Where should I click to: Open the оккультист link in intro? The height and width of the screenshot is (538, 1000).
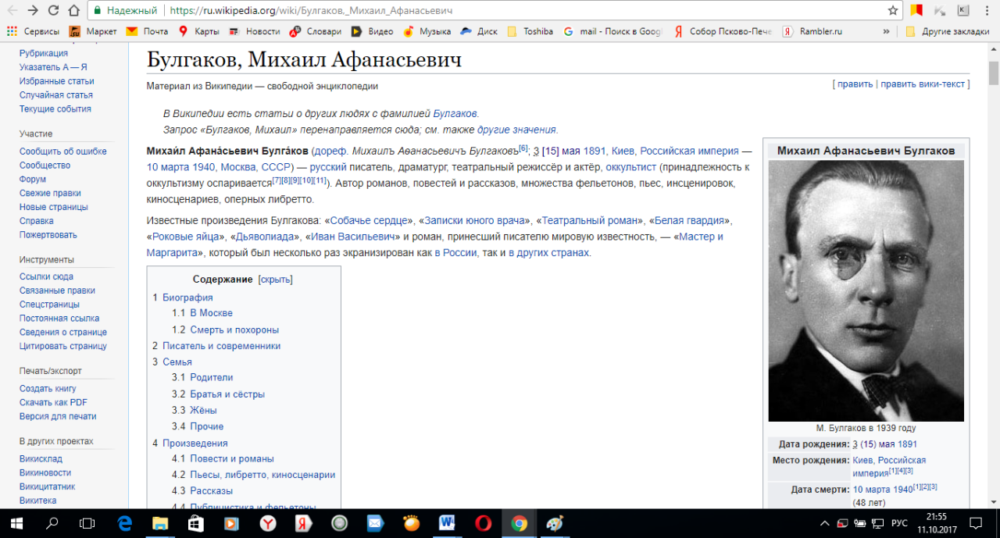tap(631, 167)
